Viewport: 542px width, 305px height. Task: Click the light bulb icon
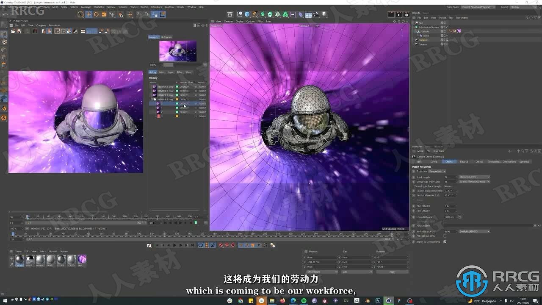click(x=324, y=14)
